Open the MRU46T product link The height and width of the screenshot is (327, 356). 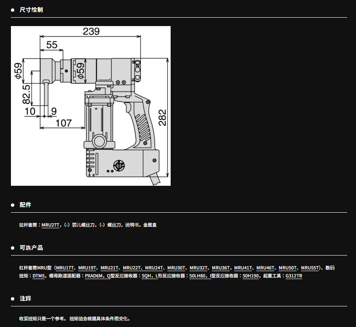coord(266,268)
